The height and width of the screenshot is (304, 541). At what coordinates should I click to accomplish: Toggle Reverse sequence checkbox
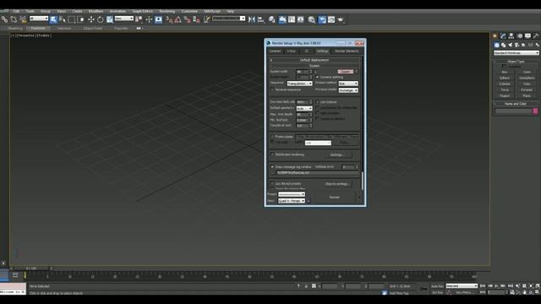click(x=272, y=90)
